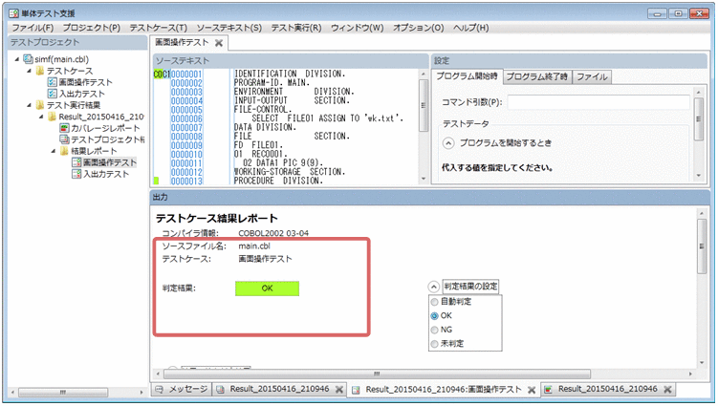Viewport: 718px width, 406px height.
Task: Select 未判定 radio button
Action: tap(435, 344)
